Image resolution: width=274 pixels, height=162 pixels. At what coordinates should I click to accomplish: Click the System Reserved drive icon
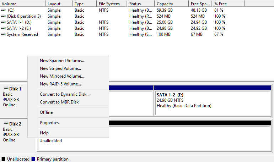pos(3,34)
